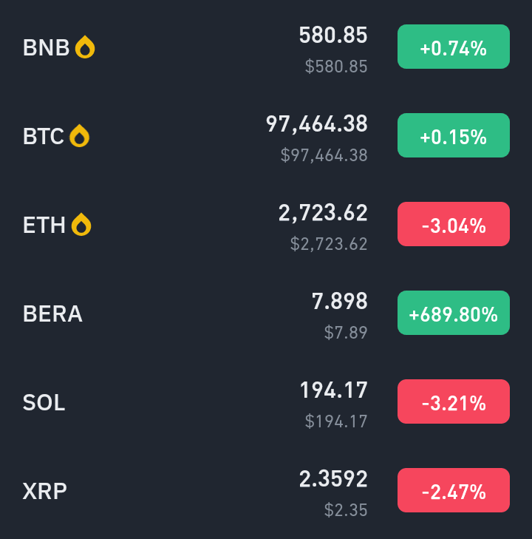Click ETH price 2,723.62
This screenshot has height=539, width=532.
tap(323, 213)
